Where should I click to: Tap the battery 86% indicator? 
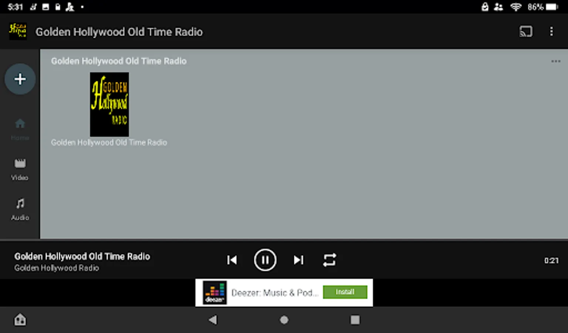543,7
